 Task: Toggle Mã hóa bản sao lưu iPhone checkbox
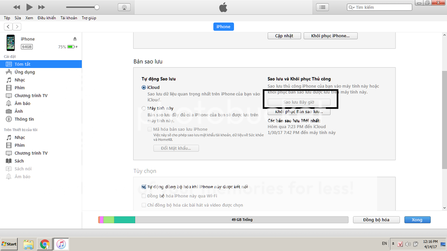pyautogui.click(x=150, y=129)
